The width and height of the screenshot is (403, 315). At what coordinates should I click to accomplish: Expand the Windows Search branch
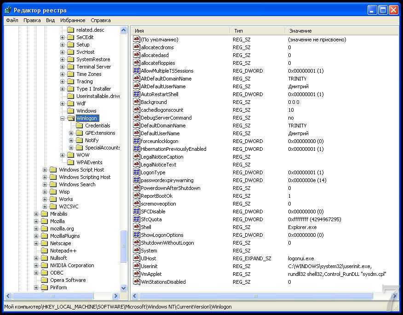[x=45, y=184]
